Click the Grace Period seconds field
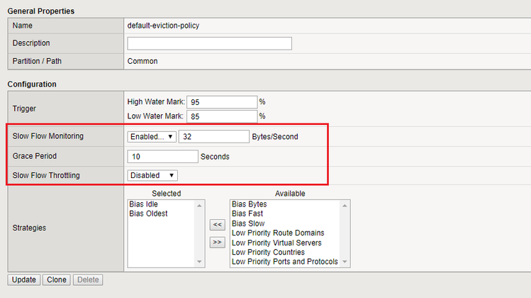 pyautogui.click(x=162, y=156)
